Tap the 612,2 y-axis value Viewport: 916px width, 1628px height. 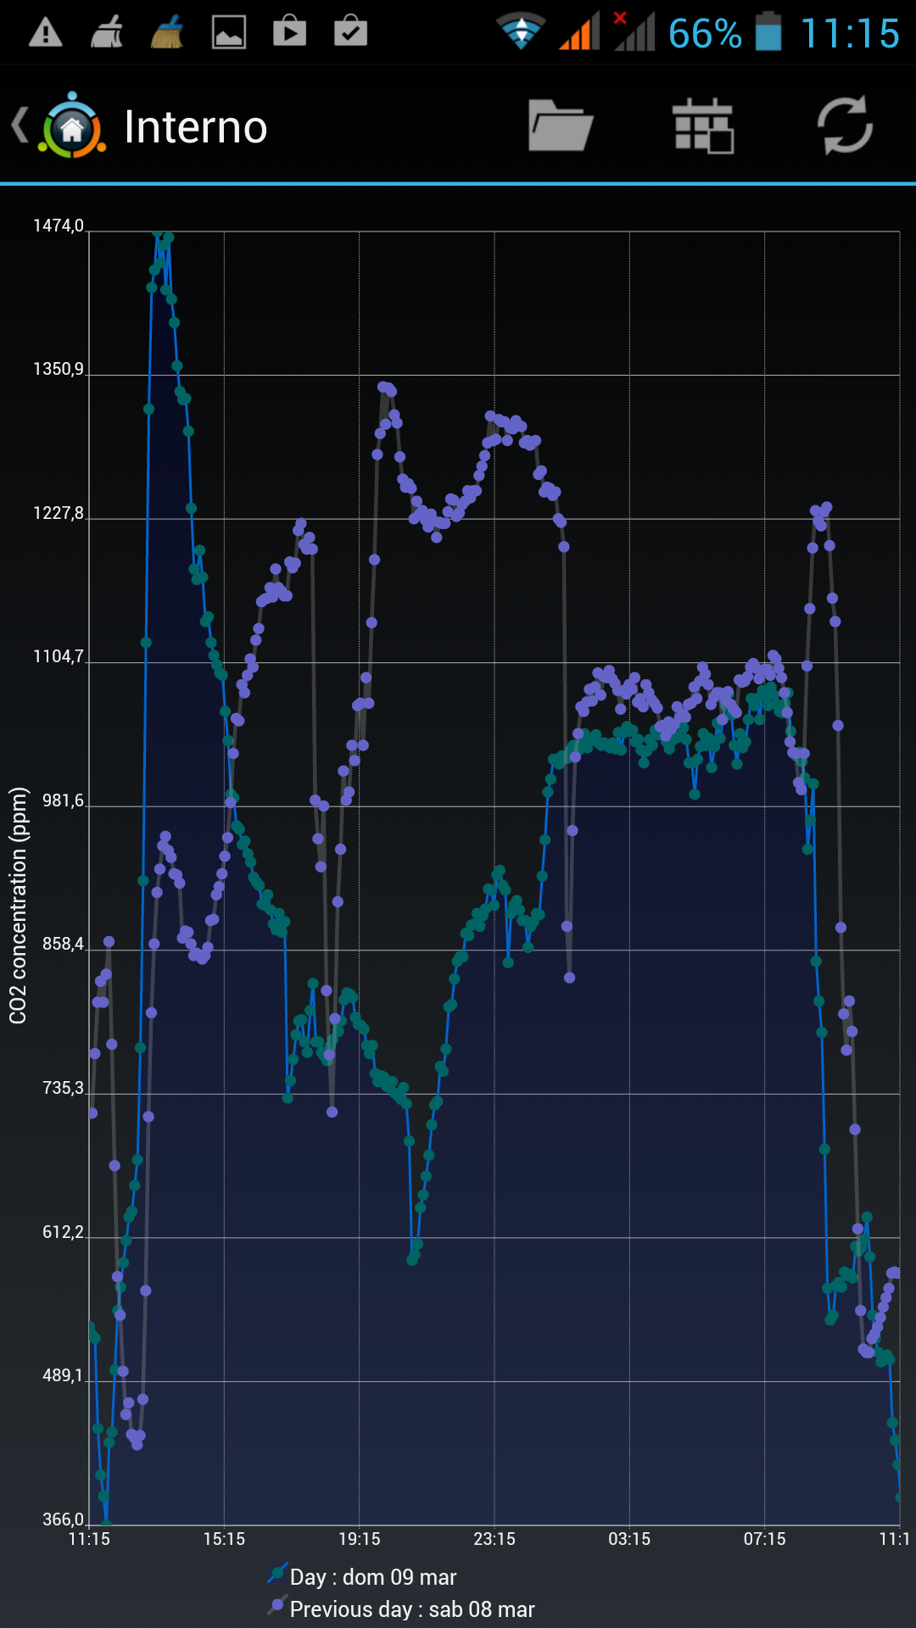tap(63, 1232)
